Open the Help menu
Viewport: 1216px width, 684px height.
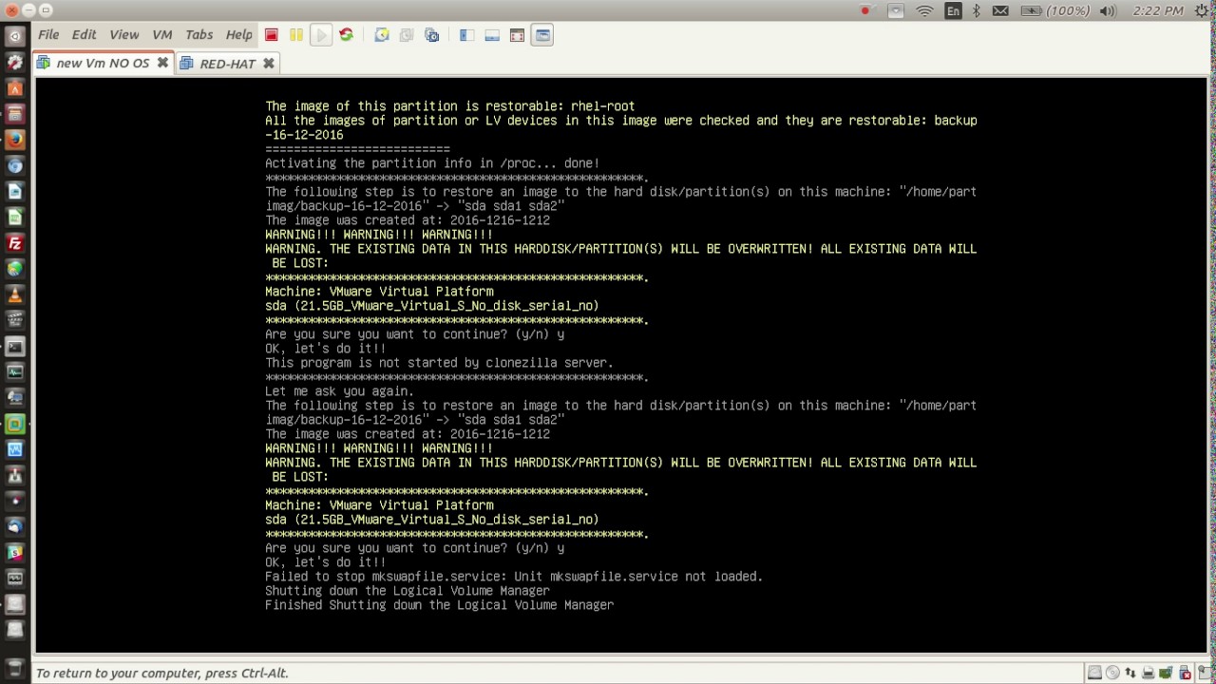[238, 34]
